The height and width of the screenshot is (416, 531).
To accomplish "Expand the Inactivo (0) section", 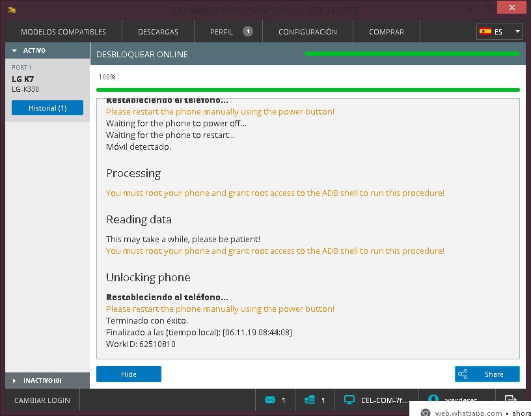I will pos(48,380).
